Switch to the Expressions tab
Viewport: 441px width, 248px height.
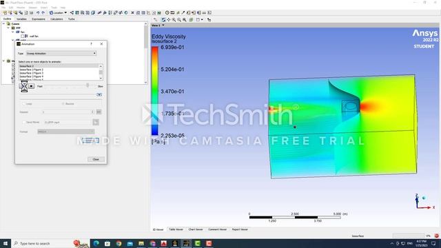tap(39, 19)
